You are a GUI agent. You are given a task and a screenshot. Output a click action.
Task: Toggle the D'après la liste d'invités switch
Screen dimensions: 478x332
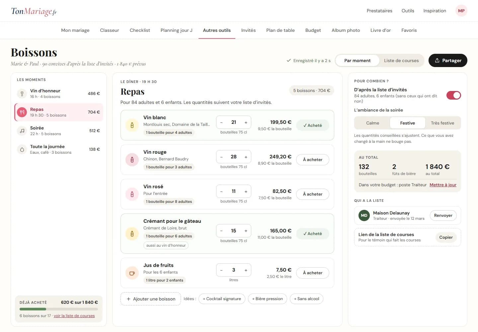pos(453,95)
